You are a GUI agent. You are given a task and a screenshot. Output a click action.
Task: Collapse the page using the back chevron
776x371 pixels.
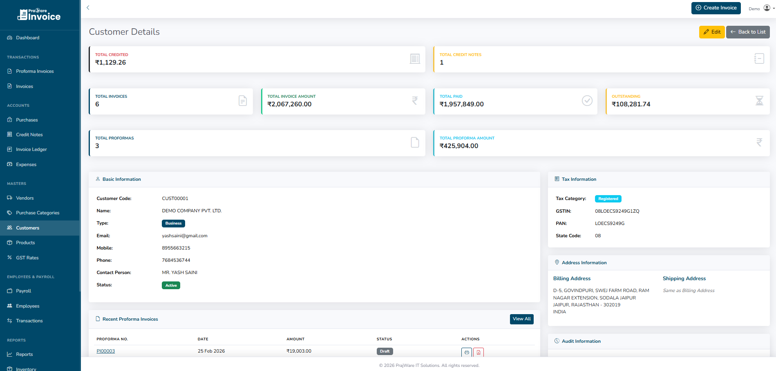click(x=88, y=7)
